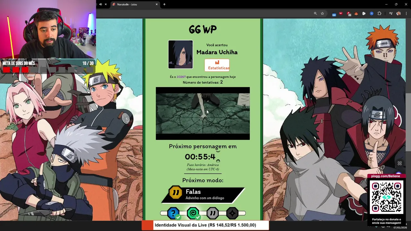
Task: Open the Estatísticas statistics button
Action: pyautogui.click(x=217, y=65)
